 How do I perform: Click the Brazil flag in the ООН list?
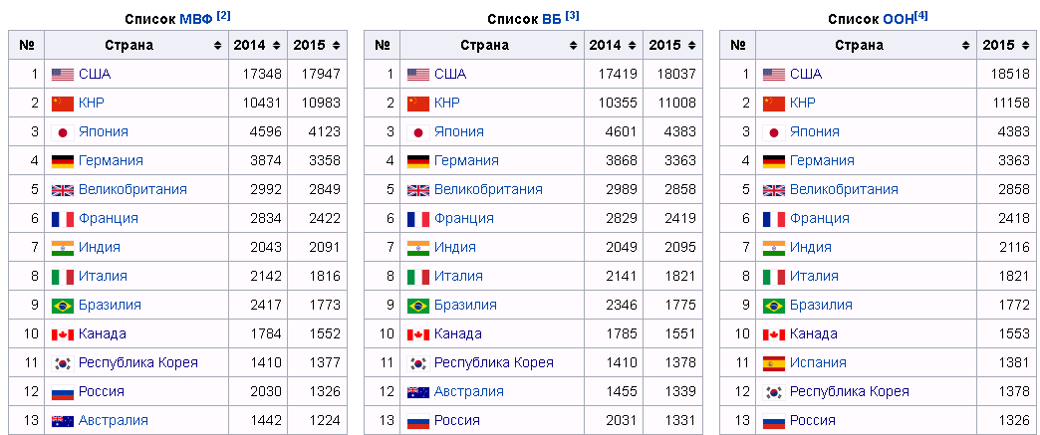point(773,306)
